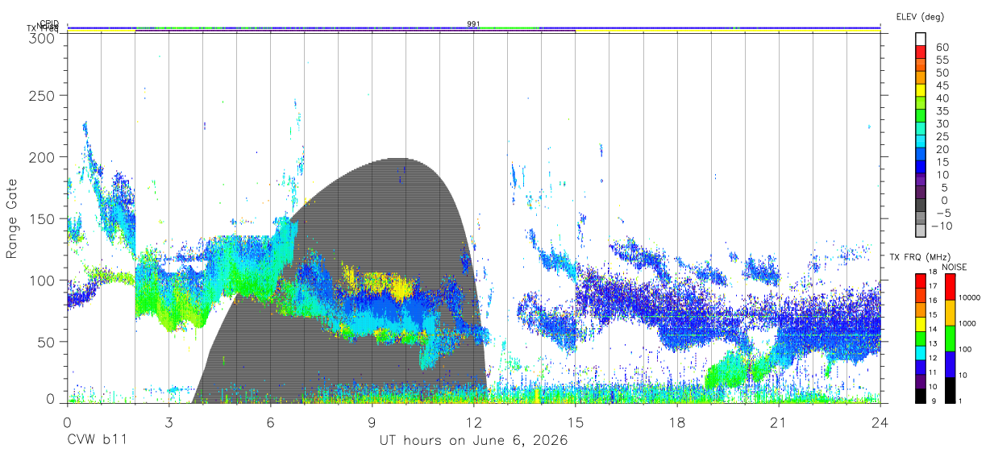Click the ELEV color bar label '-5'
This screenshot has height=457, width=990.
click(942, 214)
